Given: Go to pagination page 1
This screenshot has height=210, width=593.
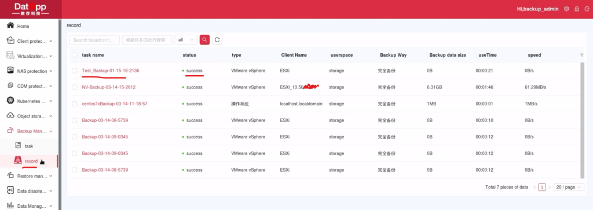Looking at the screenshot, I should pyautogui.click(x=542, y=187).
